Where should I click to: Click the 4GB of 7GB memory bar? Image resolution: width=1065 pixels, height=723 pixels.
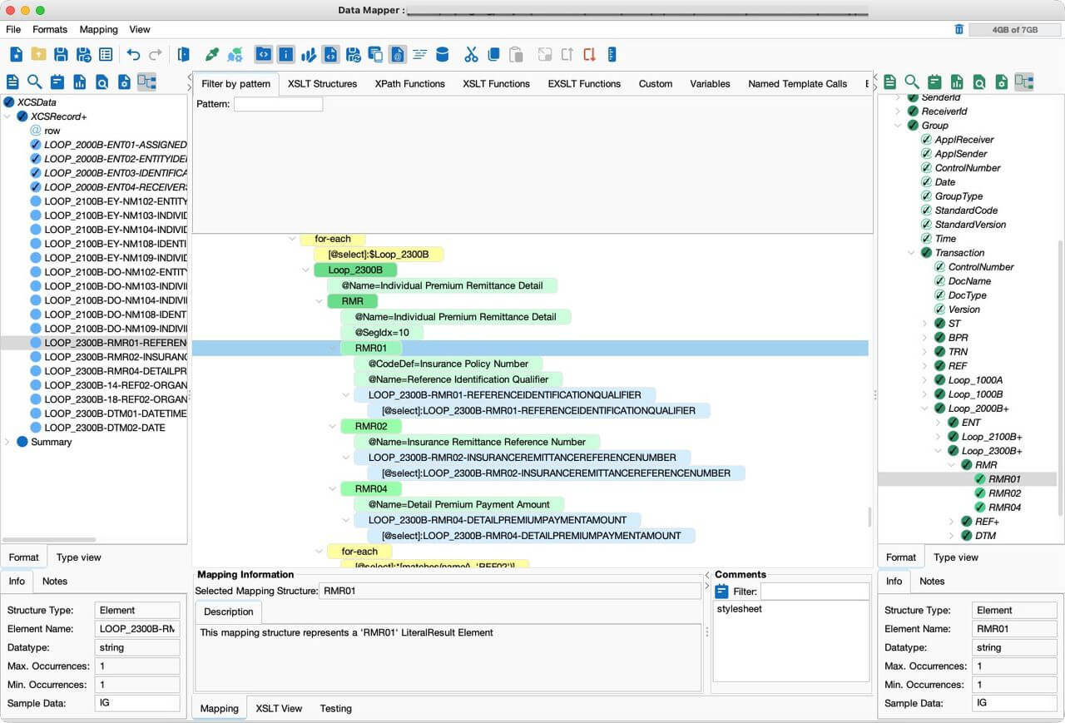(x=1014, y=29)
